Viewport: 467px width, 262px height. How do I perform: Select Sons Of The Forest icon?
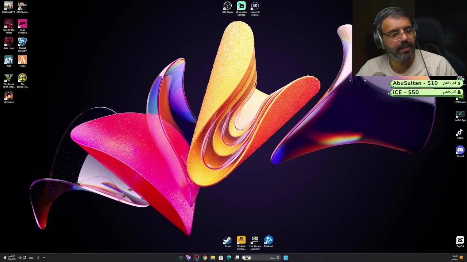pyautogui.click(x=8, y=27)
